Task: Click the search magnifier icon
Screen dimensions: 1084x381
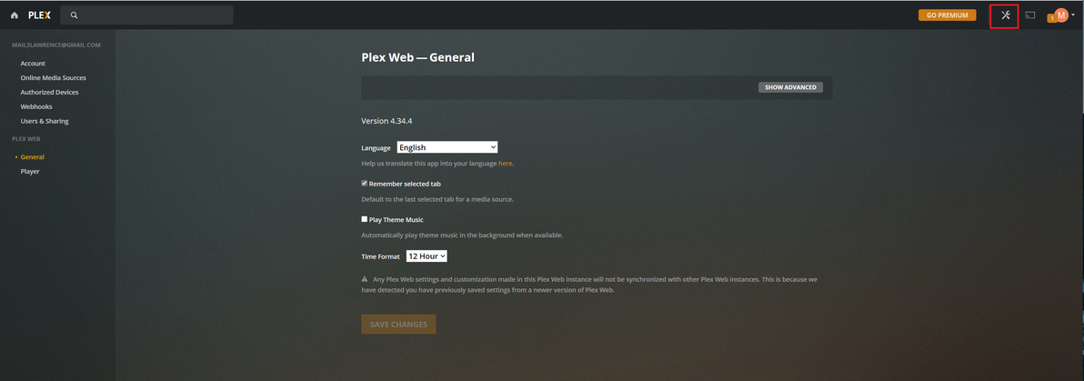Action: (x=74, y=15)
